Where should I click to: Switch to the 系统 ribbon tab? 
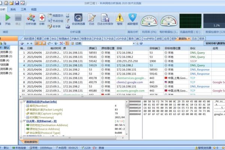[13, 8]
